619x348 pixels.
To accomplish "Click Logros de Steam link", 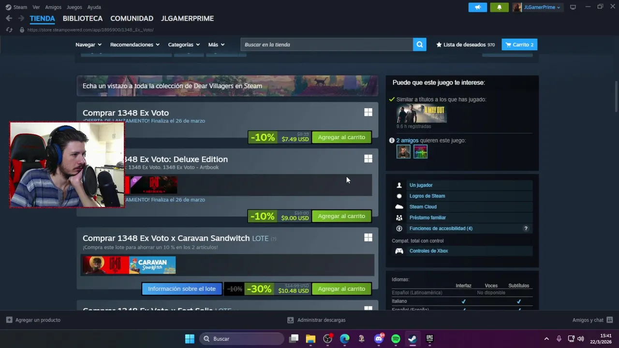I will pyautogui.click(x=427, y=196).
